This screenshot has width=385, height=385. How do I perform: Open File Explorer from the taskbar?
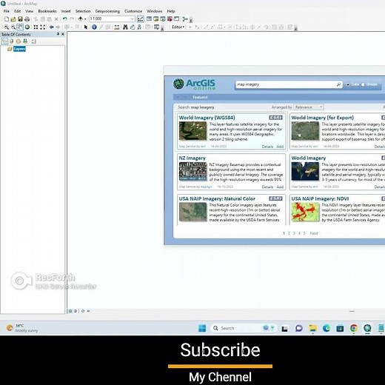coord(312,328)
